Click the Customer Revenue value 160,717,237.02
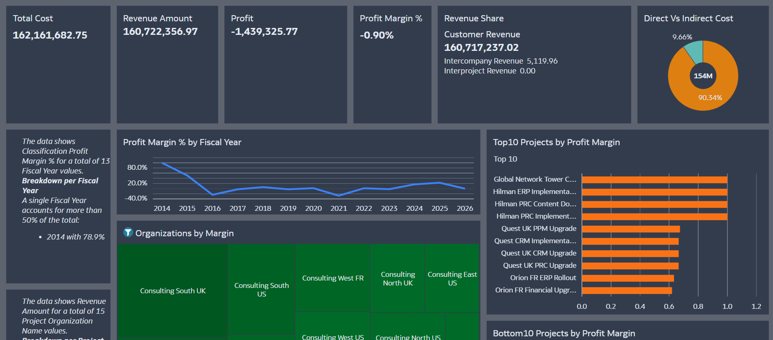773x340 pixels. tap(481, 48)
